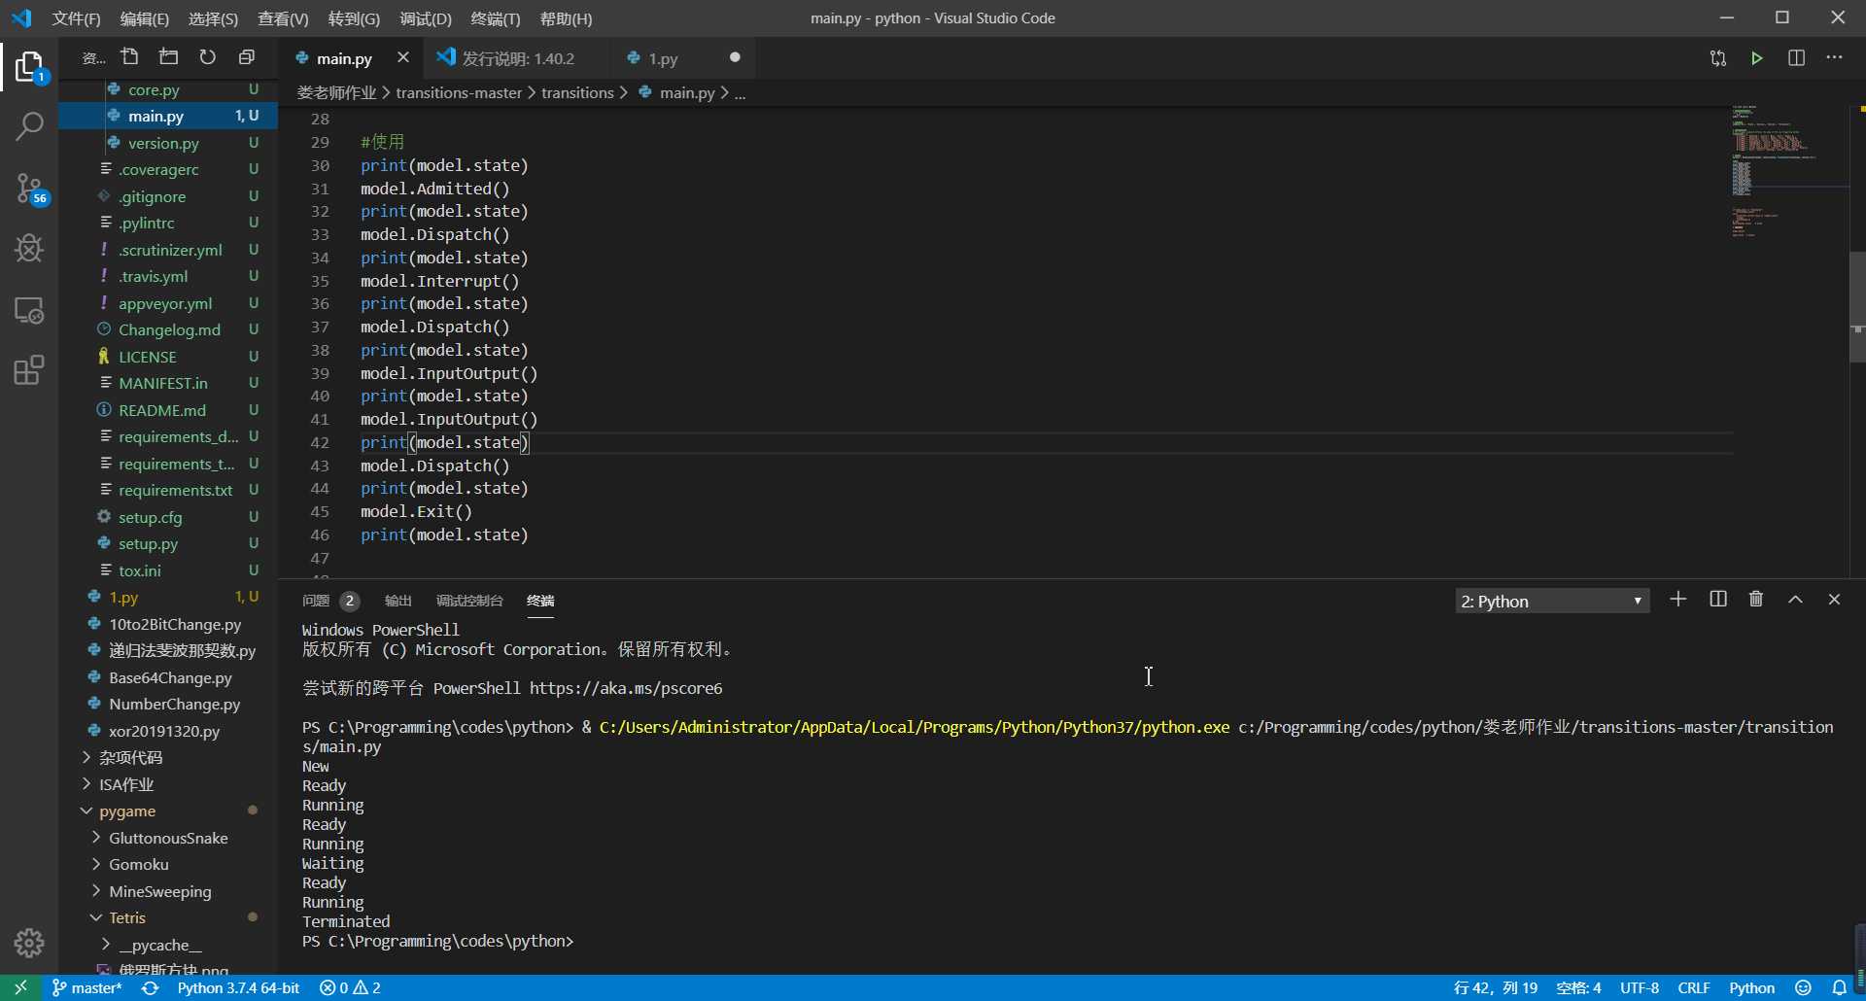Image resolution: width=1866 pixels, height=1001 pixels.
Task: Open editor more actions menu
Action: pyautogui.click(x=1834, y=58)
